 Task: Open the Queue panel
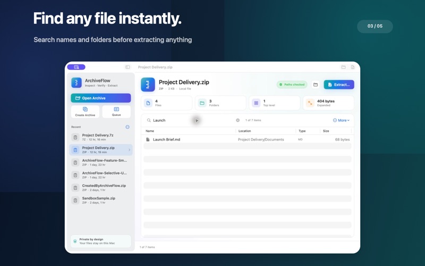pyautogui.click(x=116, y=112)
